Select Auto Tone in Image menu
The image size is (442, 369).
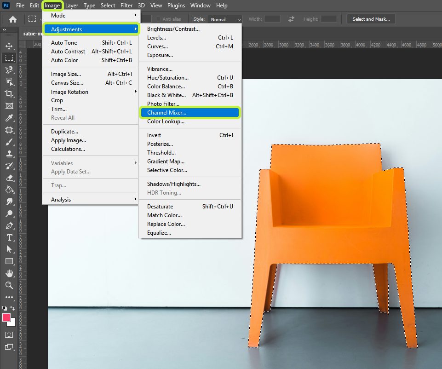(x=90, y=43)
